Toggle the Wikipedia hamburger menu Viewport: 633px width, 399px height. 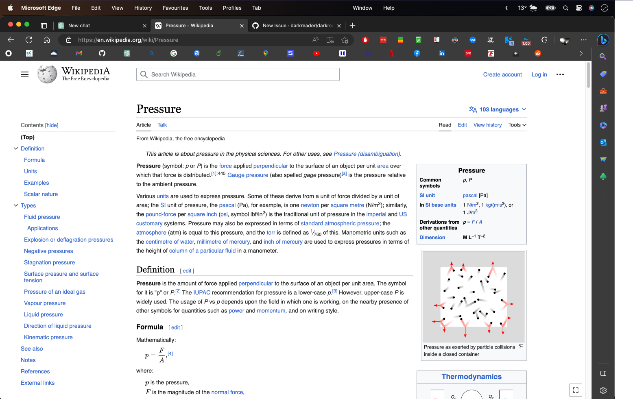coord(25,74)
